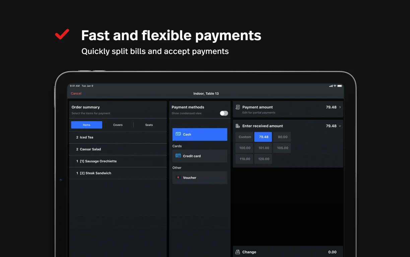The width and height of the screenshot is (410, 257).
Task: Click the Payment amount label
Action: (x=258, y=107)
